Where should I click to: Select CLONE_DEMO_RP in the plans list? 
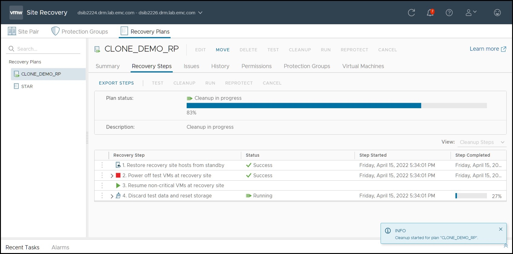tap(48, 74)
